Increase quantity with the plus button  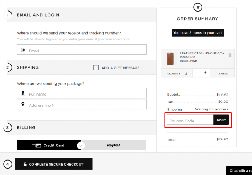(205, 73)
